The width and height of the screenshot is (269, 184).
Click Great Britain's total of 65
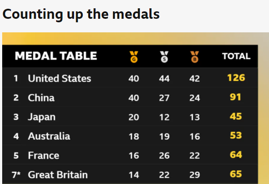(x=236, y=174)
